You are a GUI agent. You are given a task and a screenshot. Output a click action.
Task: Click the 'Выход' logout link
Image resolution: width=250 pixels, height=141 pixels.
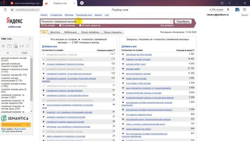[x=245, y=15]
